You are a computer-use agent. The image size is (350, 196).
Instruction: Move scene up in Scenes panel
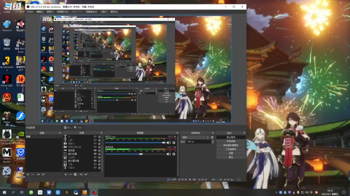pos(38,175)
